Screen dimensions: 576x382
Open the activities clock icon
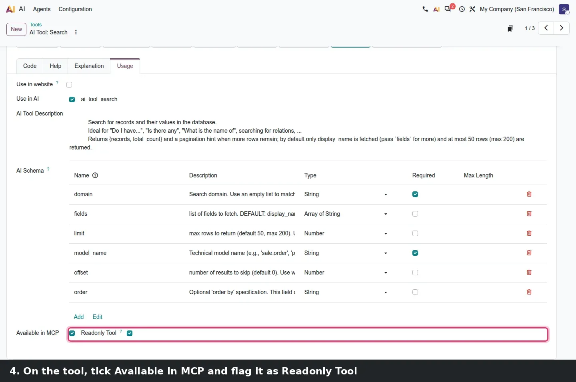[462, 9]
